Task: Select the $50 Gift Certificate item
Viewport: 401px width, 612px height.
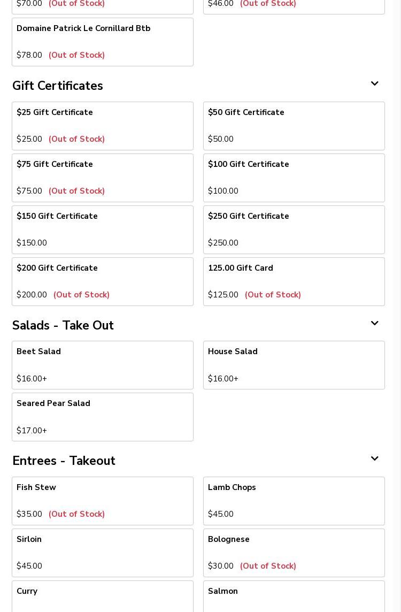Action: [294, 126]
